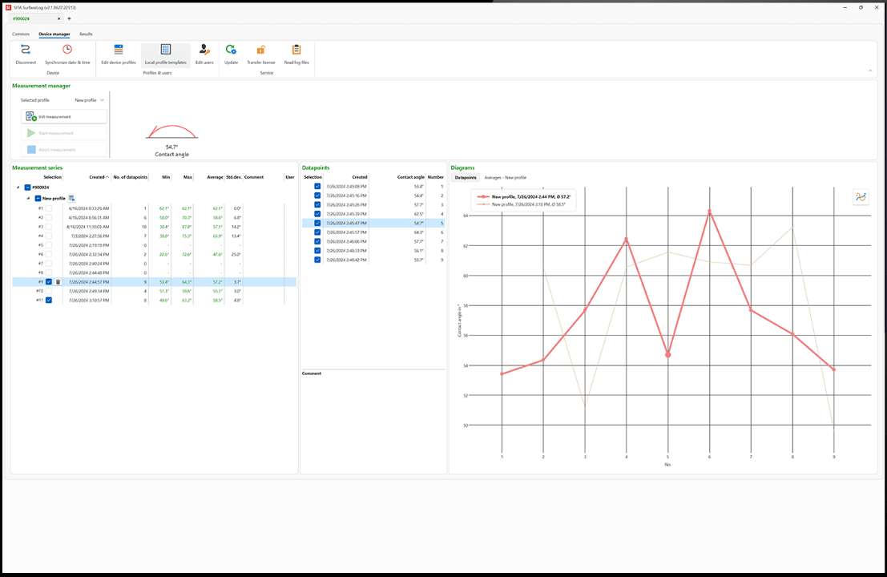The image size is (887, 577).
Task: Collapse the New profile tree node
Action: 28,198
